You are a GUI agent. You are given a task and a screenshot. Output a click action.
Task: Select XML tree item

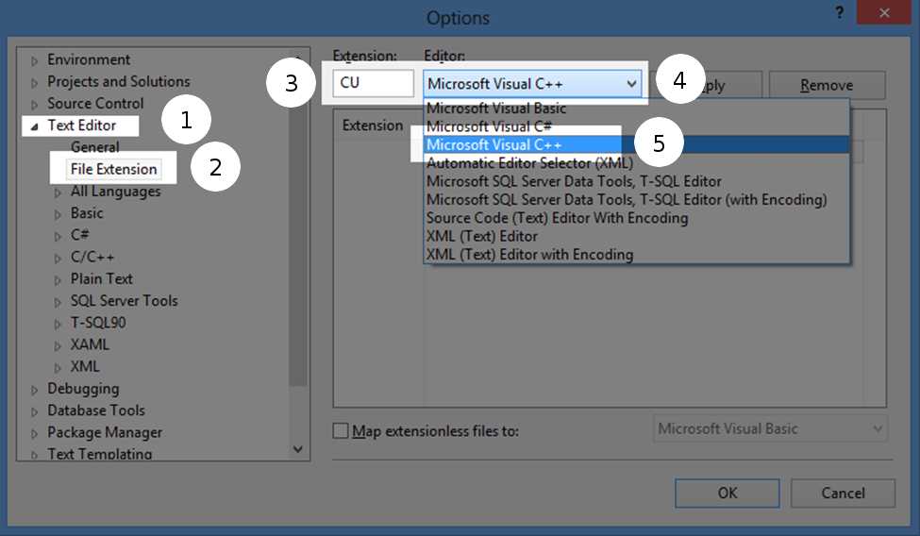pyautogui.click(x=85, y=366)
